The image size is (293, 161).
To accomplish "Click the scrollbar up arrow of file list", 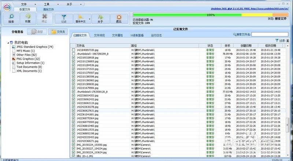I will pos(288,46).
